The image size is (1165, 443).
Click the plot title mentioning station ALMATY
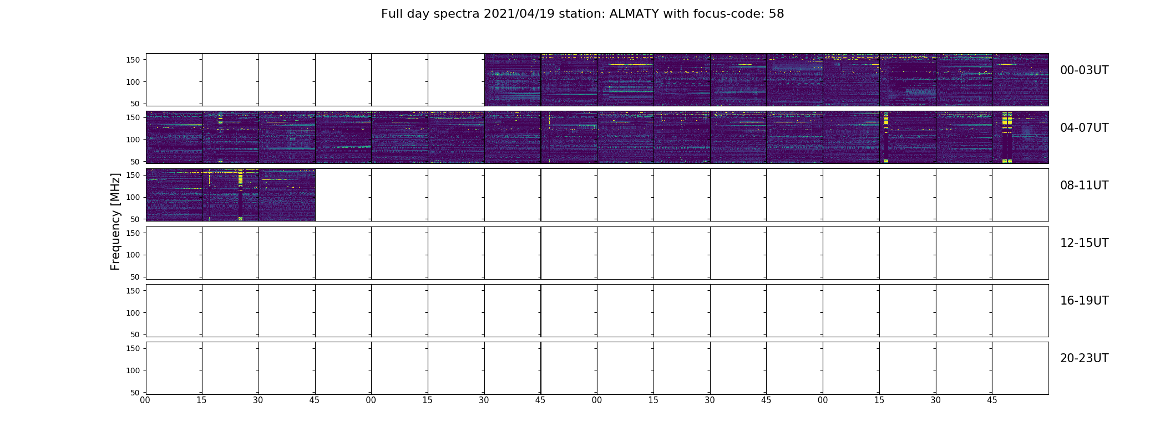(582, 14)
